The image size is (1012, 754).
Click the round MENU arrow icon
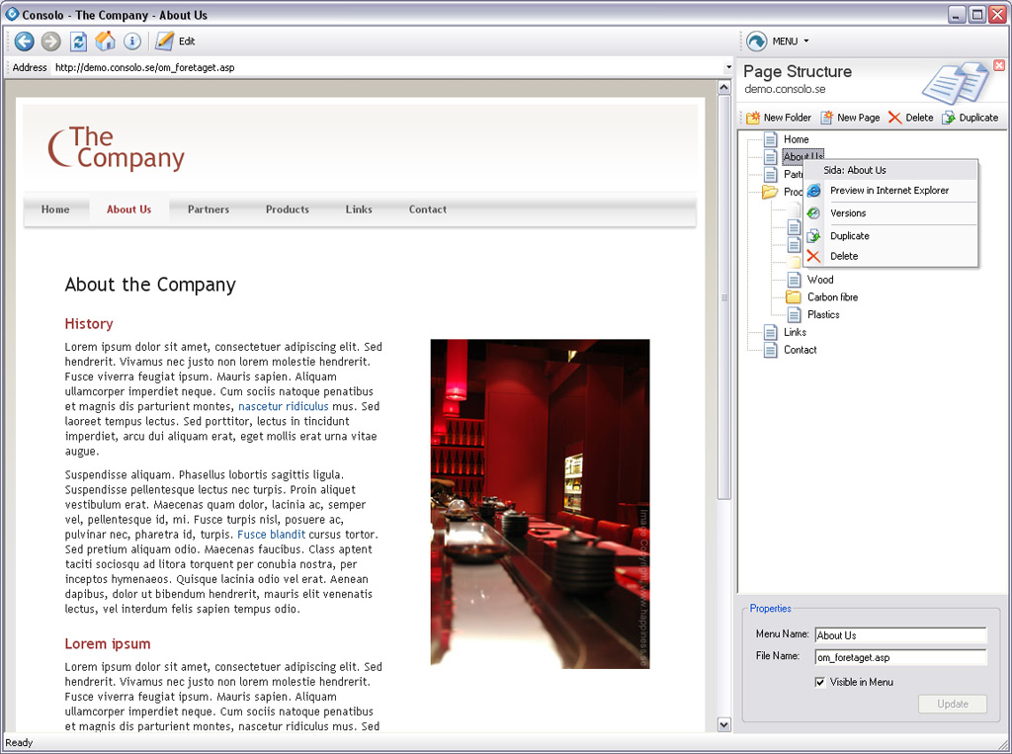tap(756, 42)
